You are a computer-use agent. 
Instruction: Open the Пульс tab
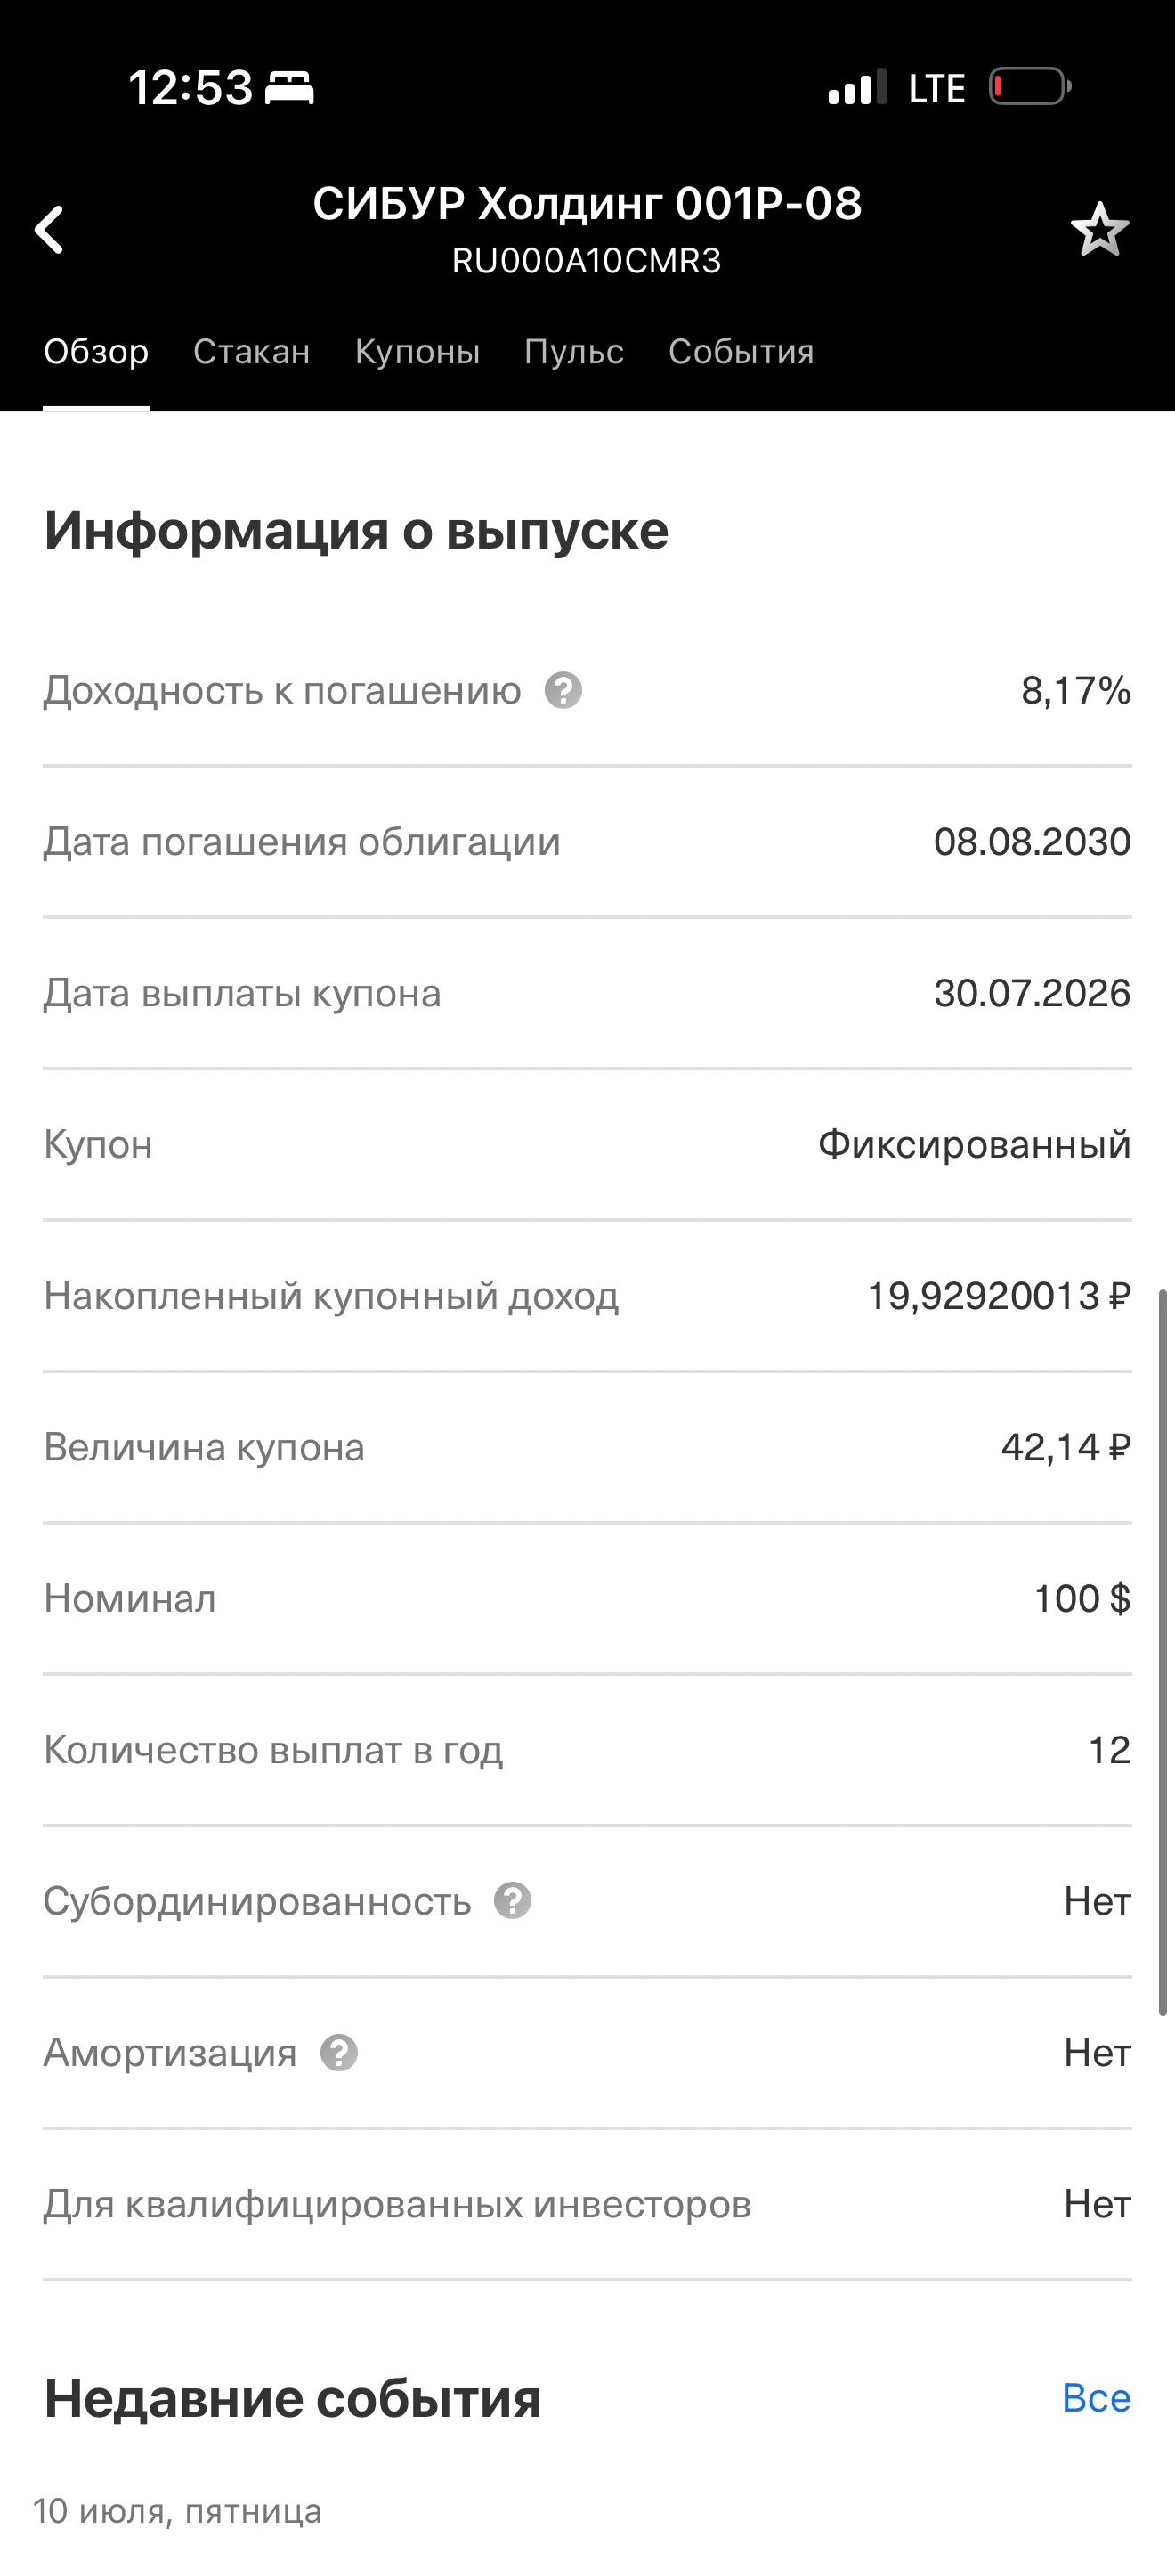click(573, 351)
